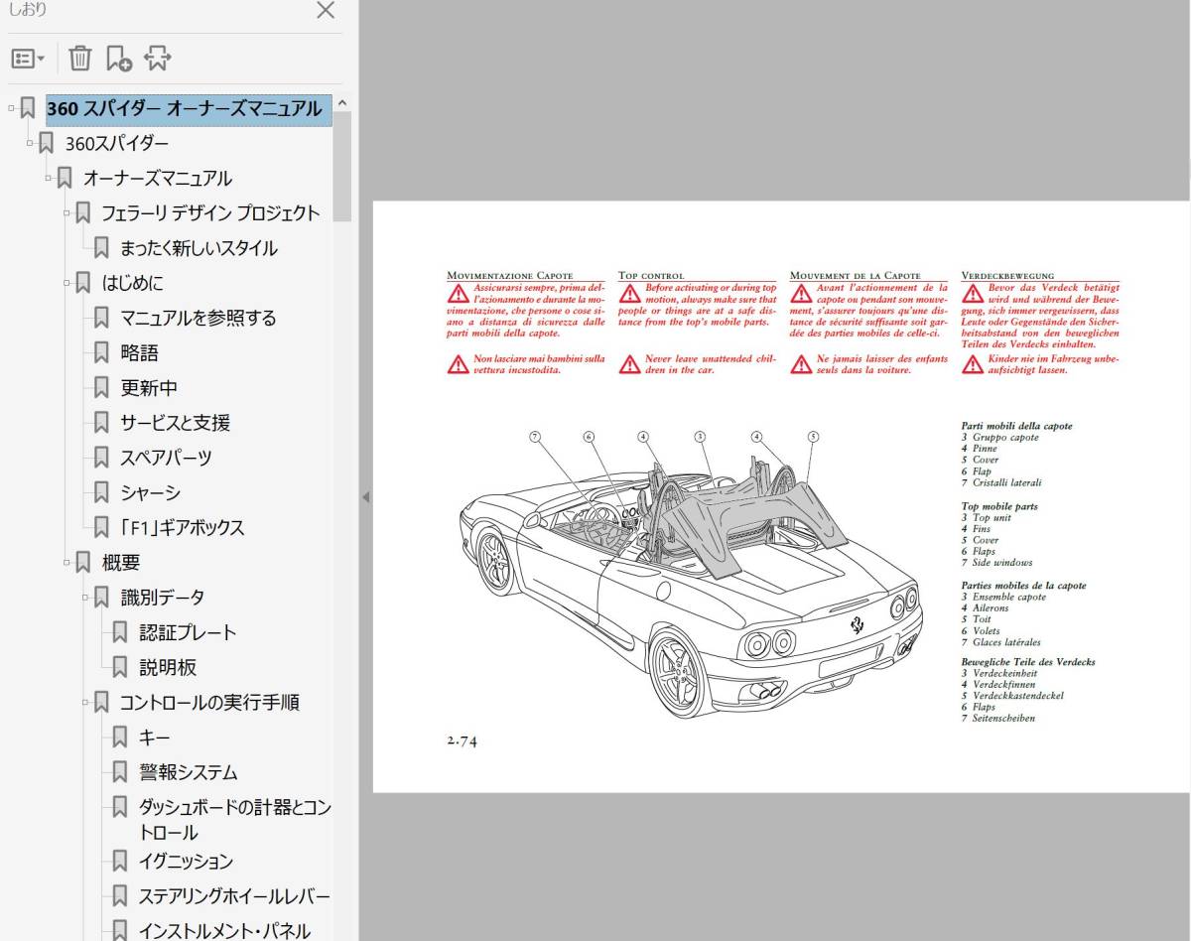The height and width of the screenshot is (941, 1191).
Task: Go to 識別データ bookmark
Action: 163,598
